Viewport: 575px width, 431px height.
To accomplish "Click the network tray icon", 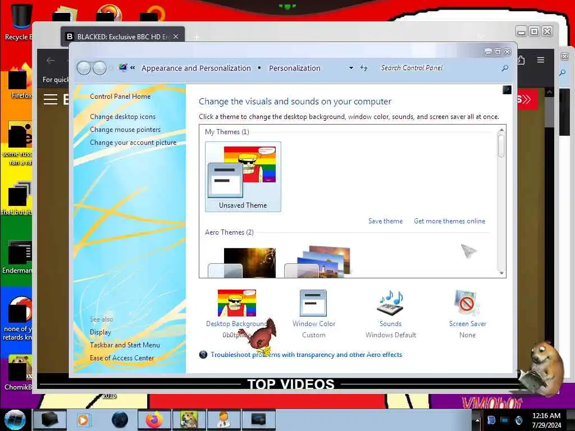I will click(x=505, y=420).
